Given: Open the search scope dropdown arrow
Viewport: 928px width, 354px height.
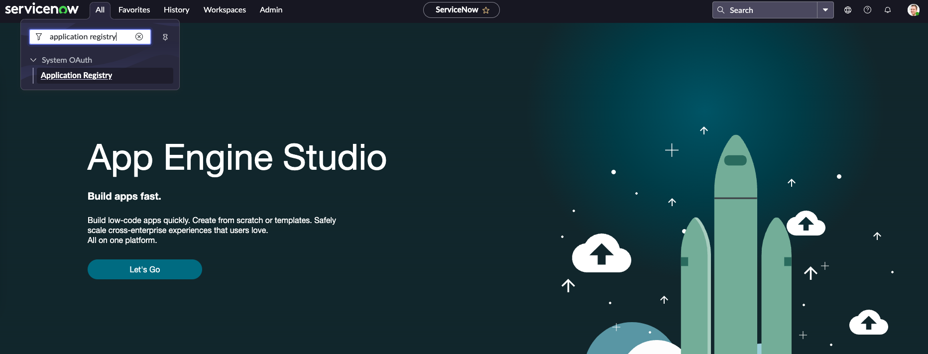Looking at the screenshot, I should (825, 10).
